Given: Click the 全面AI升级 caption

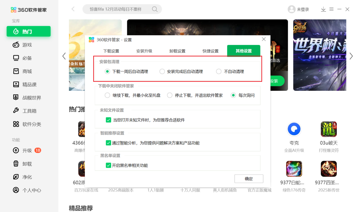Looking at the screenshot, I should click(x=294, y=150).
